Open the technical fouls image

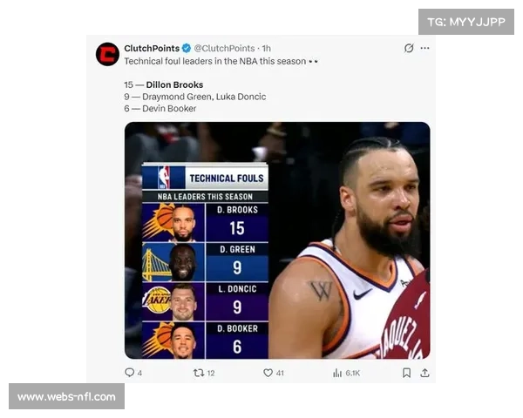coord(277,240)
